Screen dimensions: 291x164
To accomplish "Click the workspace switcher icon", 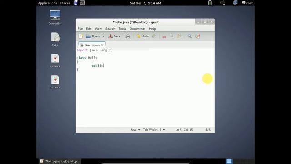I will (x=229, y=161).
